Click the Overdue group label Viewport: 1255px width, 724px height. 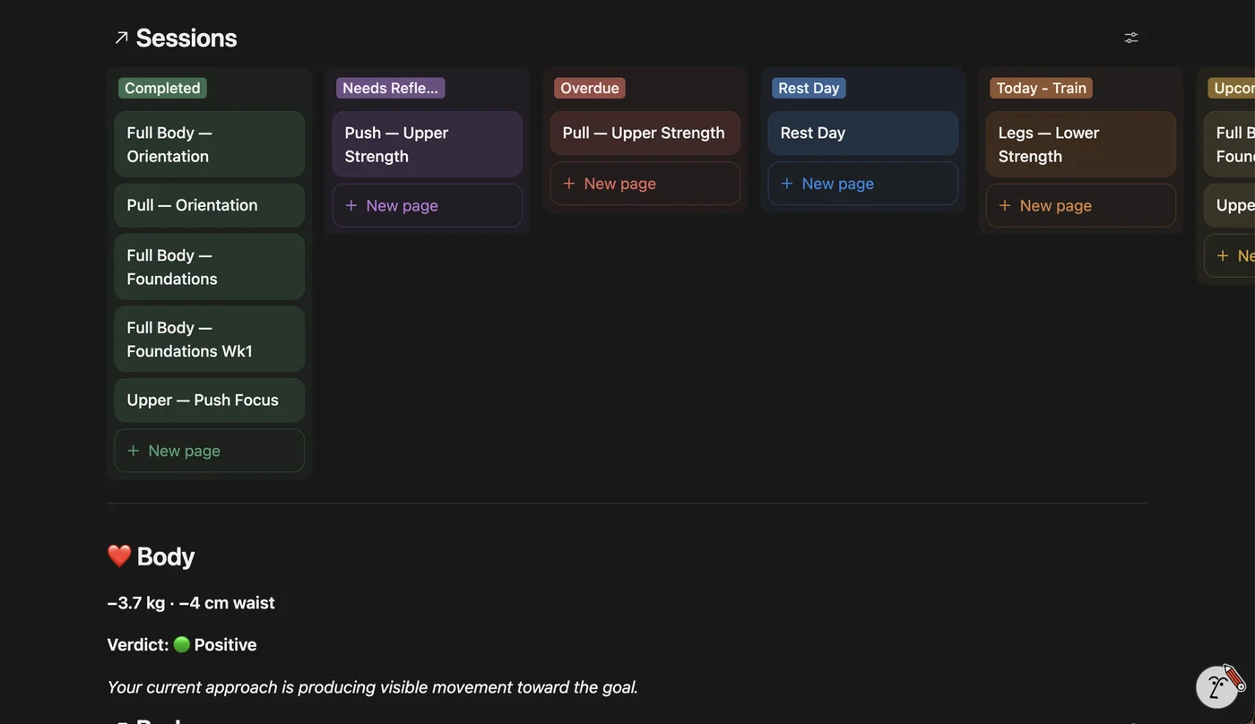point(590,88)
